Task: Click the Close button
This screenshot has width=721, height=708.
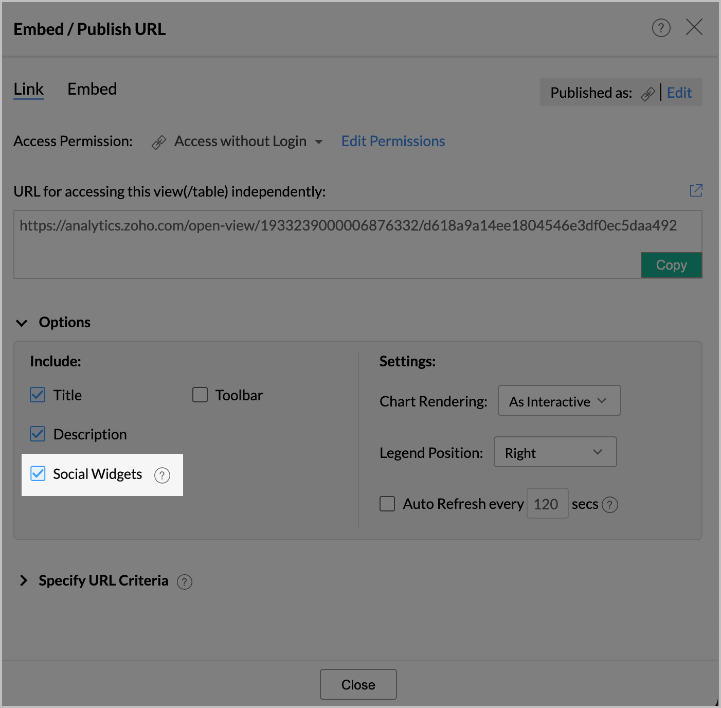Action: coord(358,684)
